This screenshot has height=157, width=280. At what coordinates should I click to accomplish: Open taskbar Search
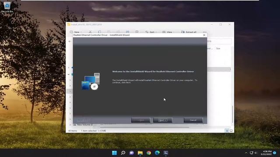[123, 153]
